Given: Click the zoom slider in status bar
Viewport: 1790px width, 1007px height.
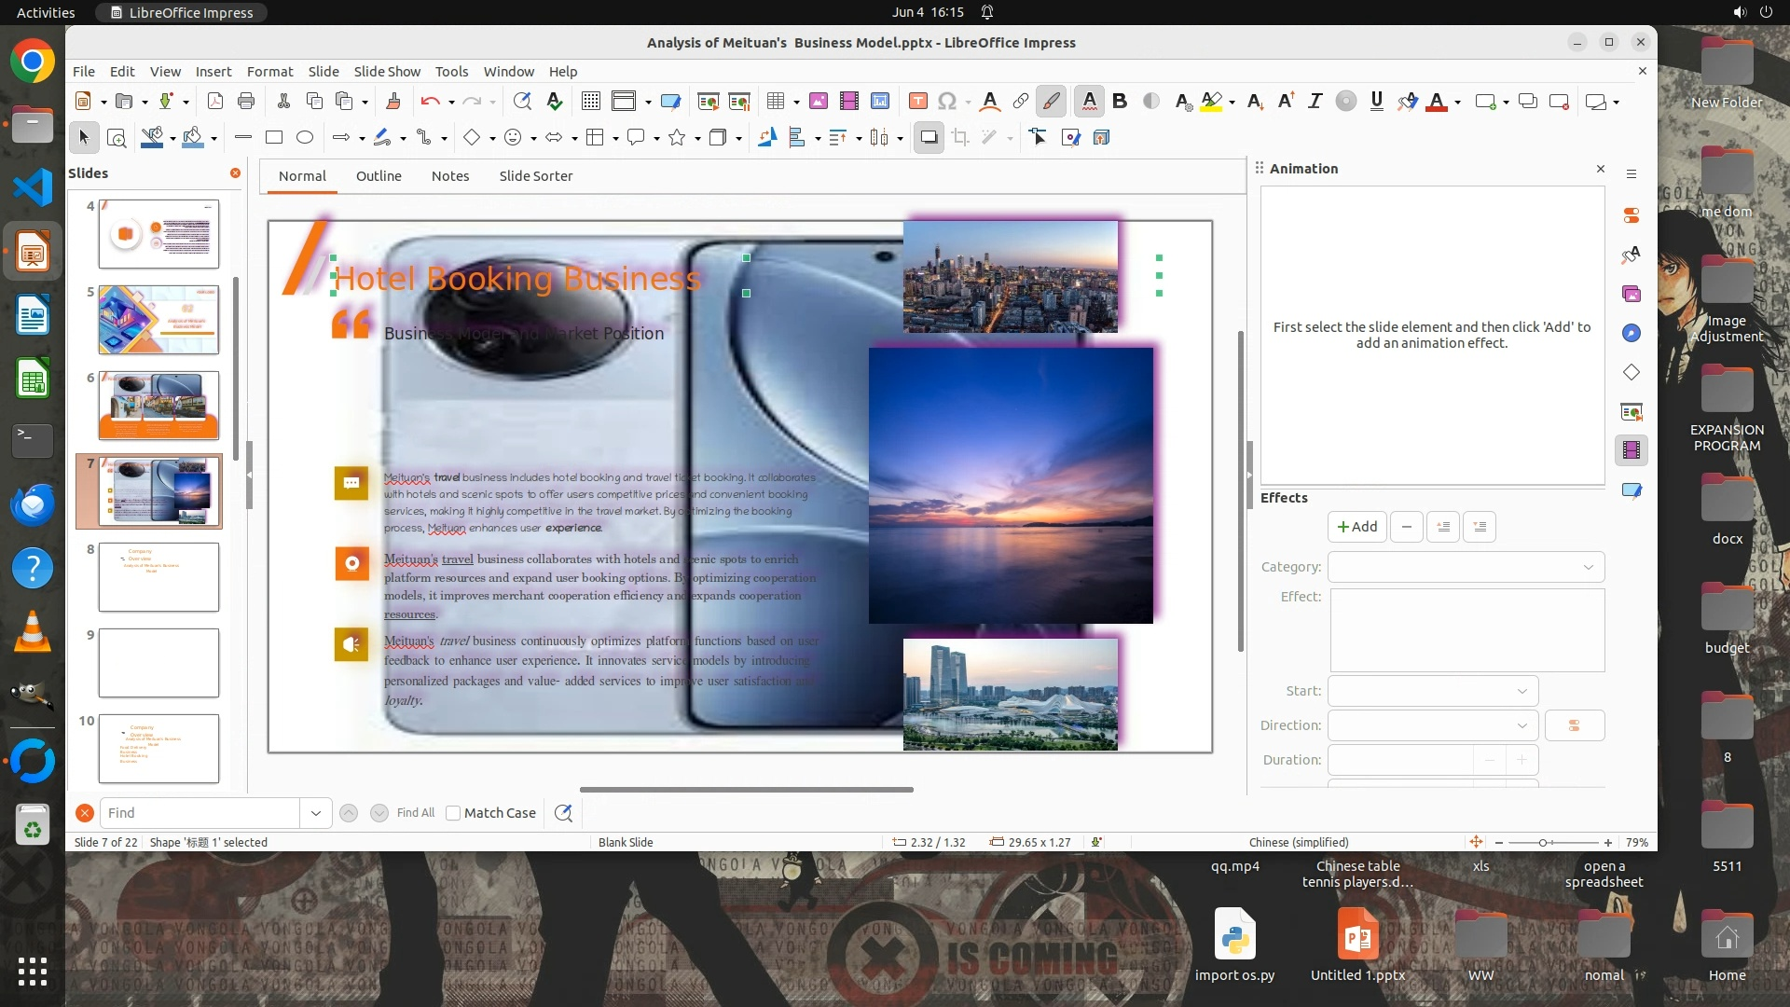Looking at the screenshot, I should (1543, 843).
